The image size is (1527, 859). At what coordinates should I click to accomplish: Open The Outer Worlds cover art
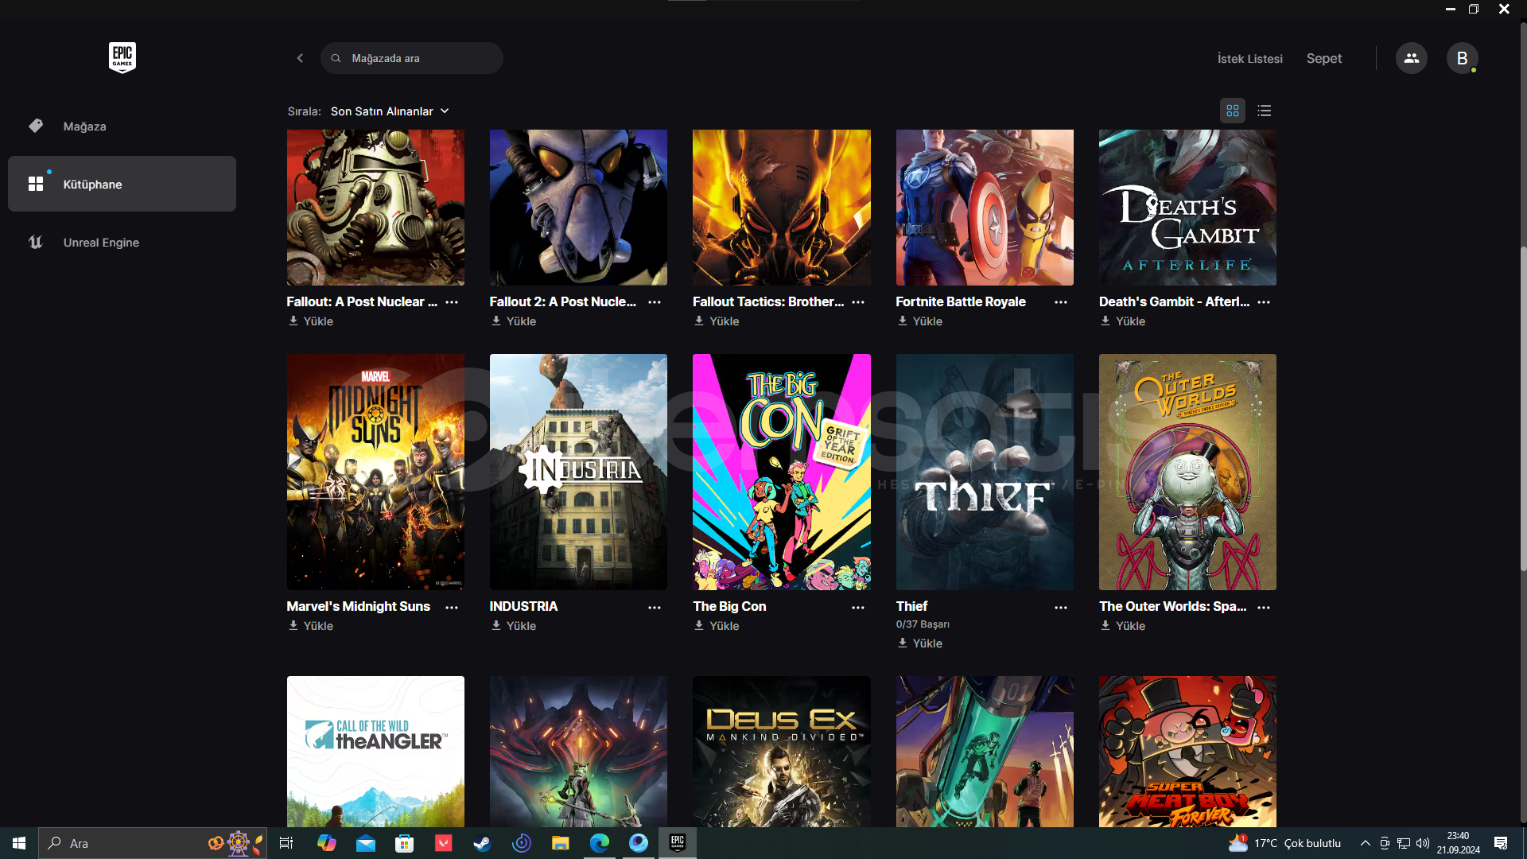(1187, 472)
